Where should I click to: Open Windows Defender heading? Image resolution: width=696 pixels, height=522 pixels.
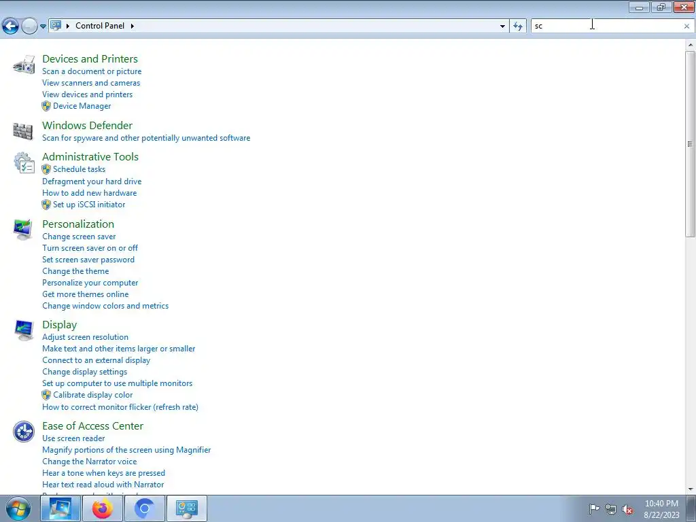point(88,125)
